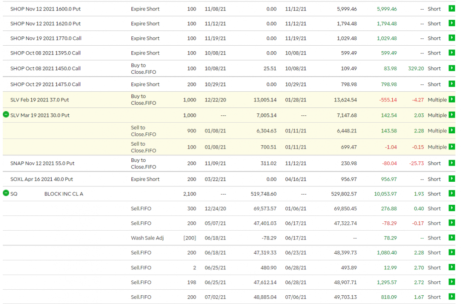
Task: Click green arrow on SQ 07/02/21 Sell.FIFO row
Action: pos(451,297)
